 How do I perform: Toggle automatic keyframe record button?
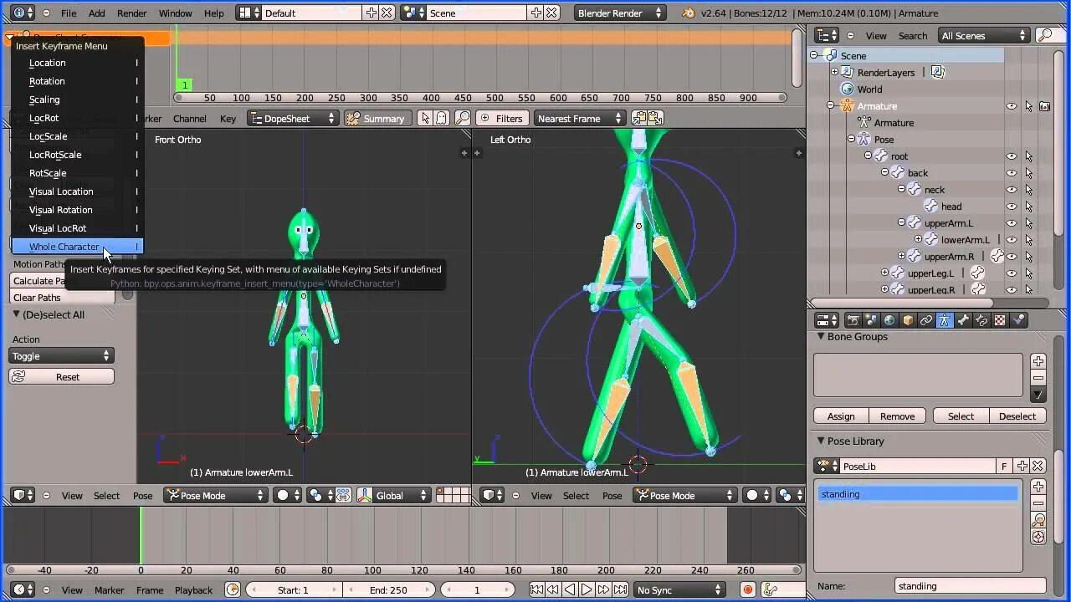coord(748,590)
